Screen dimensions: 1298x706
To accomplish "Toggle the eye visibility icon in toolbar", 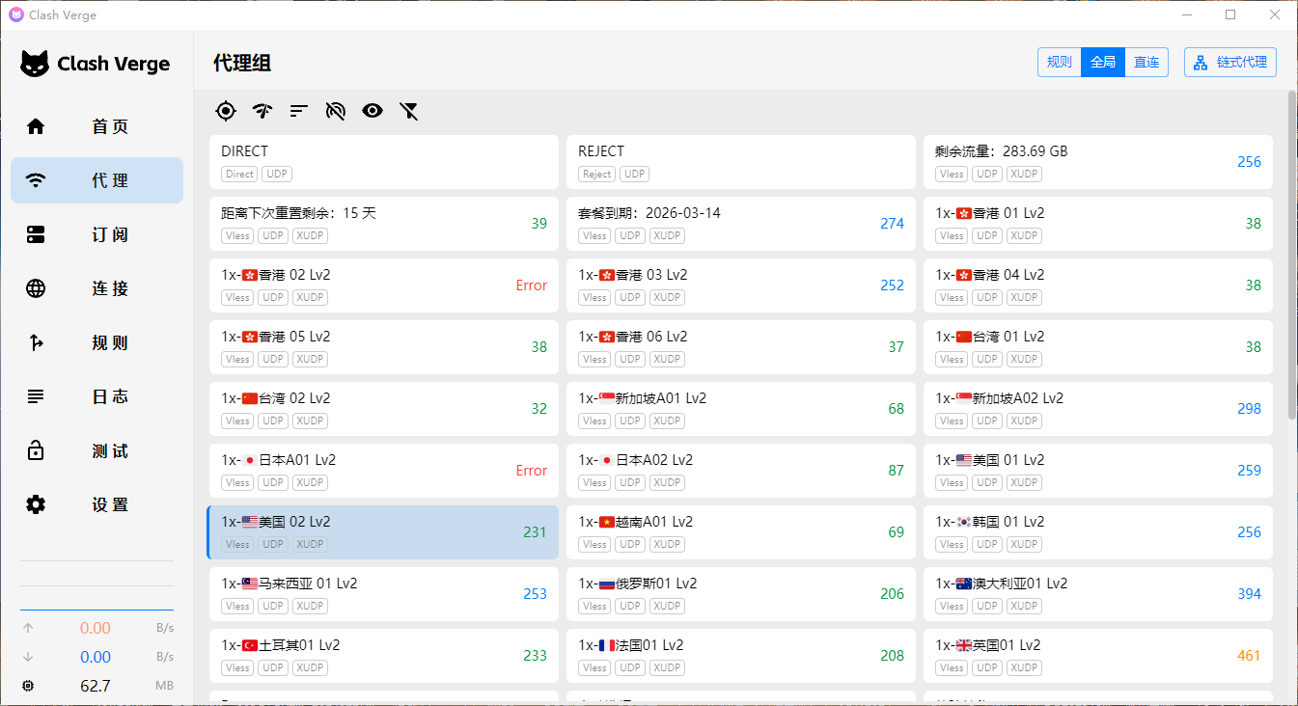I will click(x=373, y=111).
